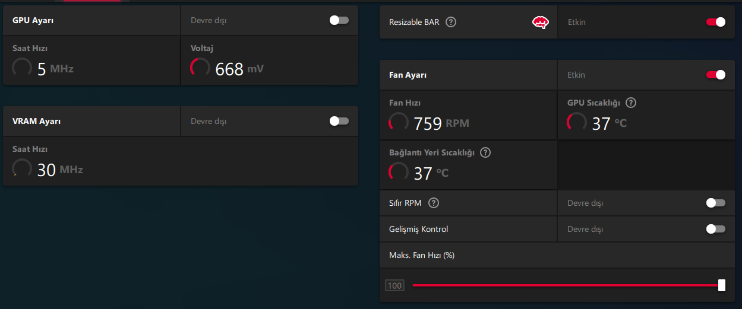742x309 pixels.
Task: Click the Devre dışı status in the GPU Ayarı row
Action: pyautogui.click(x=209, y=20)
